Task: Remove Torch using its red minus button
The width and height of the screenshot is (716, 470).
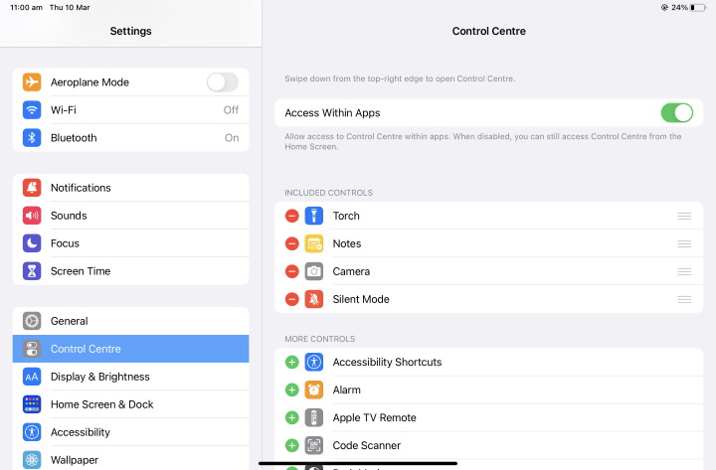Action: point(291,216)
